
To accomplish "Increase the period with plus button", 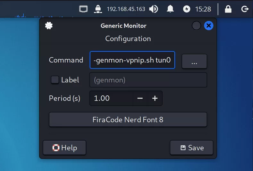I will click(155, 98).
